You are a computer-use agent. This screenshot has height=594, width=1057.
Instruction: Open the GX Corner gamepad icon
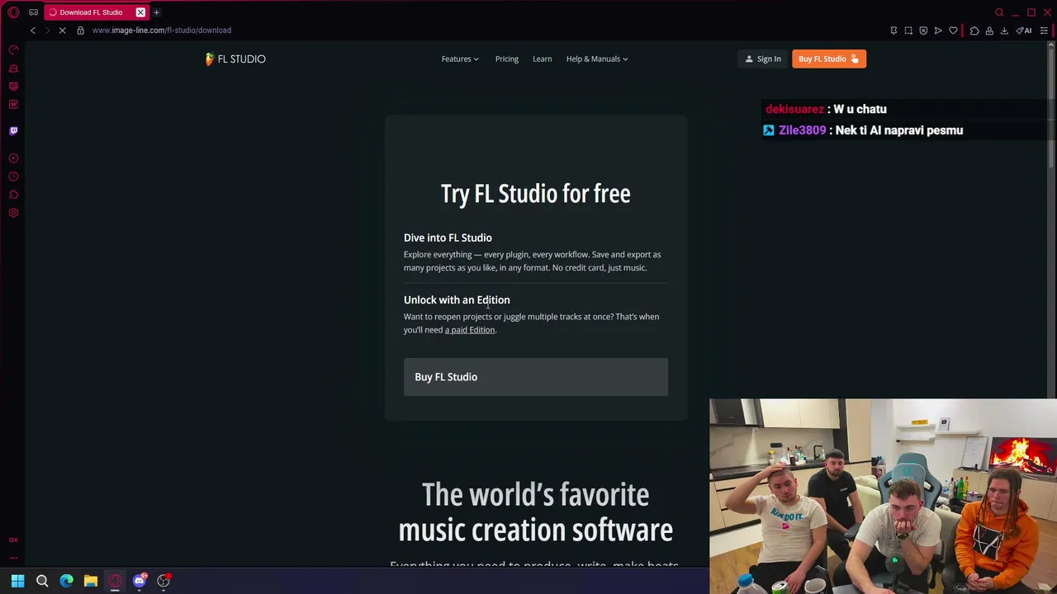tap(33, 12)
